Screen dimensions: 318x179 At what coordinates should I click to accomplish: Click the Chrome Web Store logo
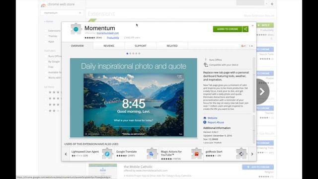point(43,5)
